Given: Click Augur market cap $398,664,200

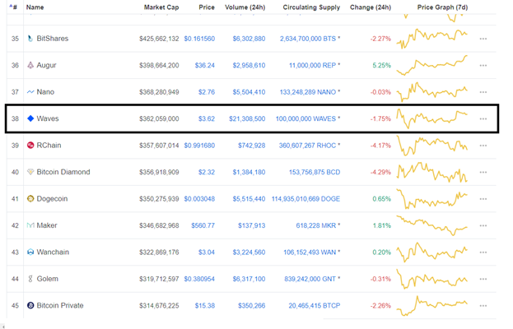Looking at the screenshot, I should point(159,66).
